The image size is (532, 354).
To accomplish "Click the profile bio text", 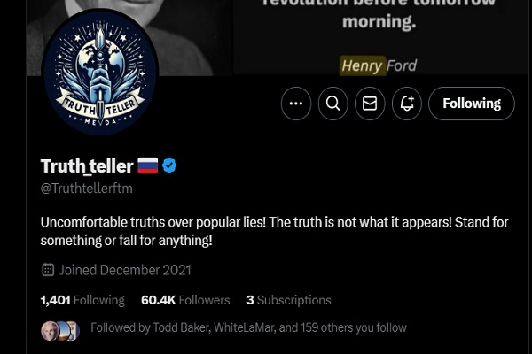I will 274,231.
